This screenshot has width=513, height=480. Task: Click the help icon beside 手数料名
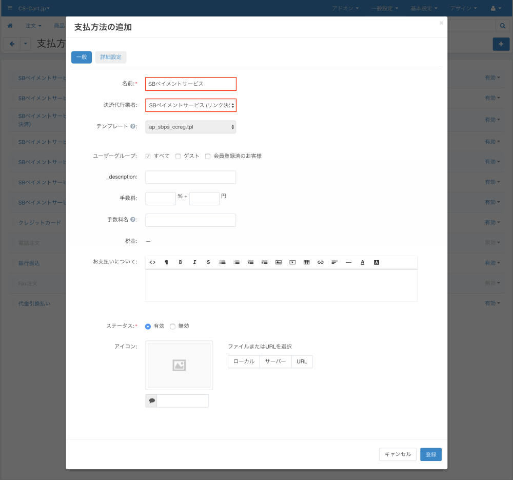coord(133,220)
